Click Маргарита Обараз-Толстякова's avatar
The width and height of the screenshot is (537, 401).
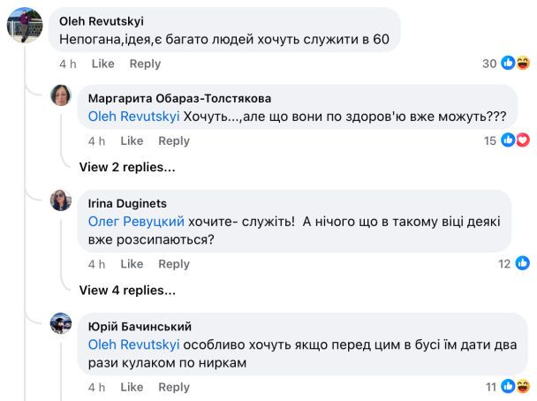coord(61,95)
